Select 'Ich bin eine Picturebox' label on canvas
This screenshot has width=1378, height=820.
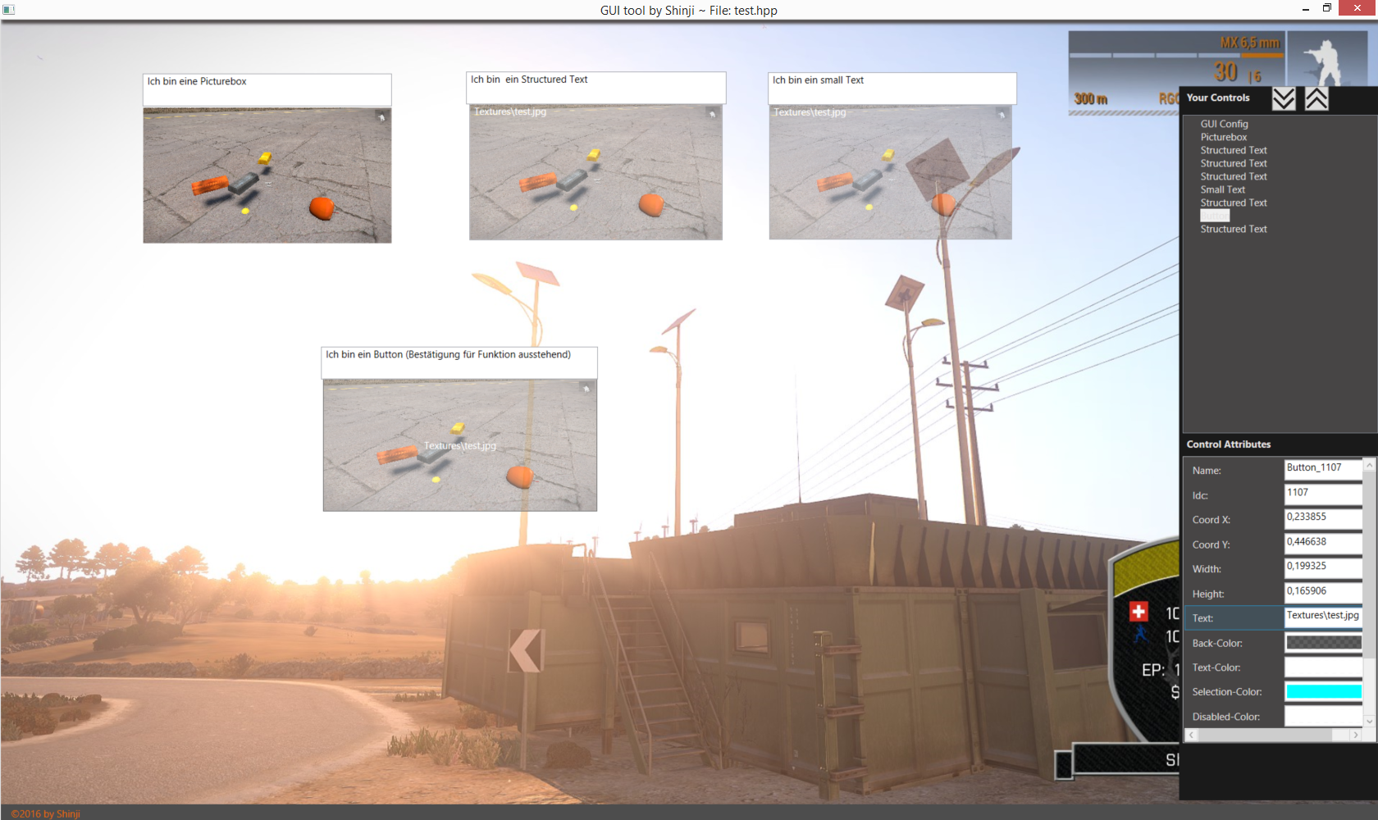pyautogui.click(x=267, y=89)
